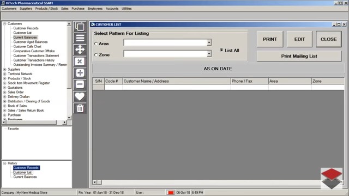The width and height of the screenshot is (349, 196).
Task: Open Customer Aged Balances tree item
Action: tap(31, 42)
